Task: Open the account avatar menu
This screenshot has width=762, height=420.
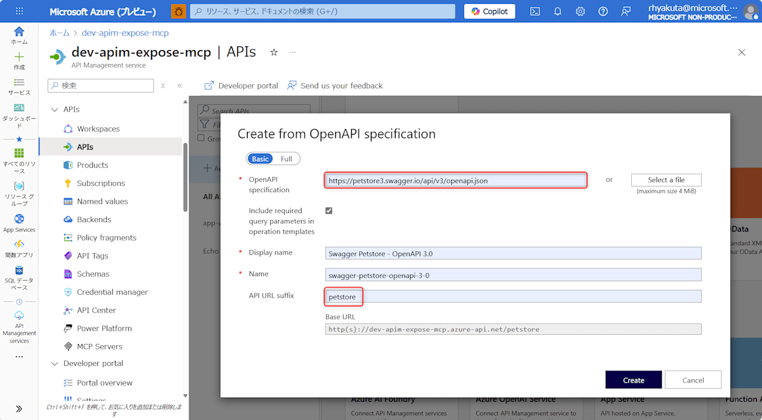Action: (750, 11)
